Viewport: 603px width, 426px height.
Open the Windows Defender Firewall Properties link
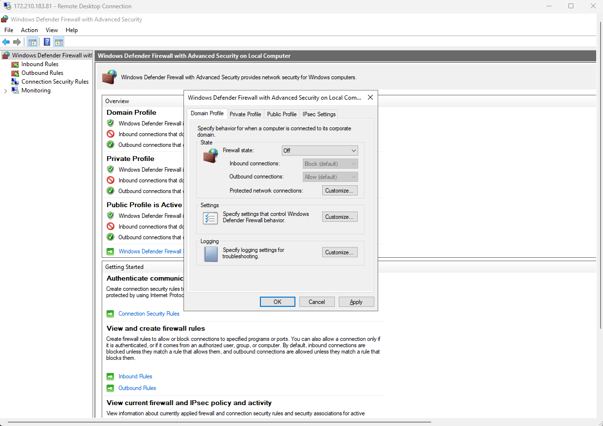(150, 251)
